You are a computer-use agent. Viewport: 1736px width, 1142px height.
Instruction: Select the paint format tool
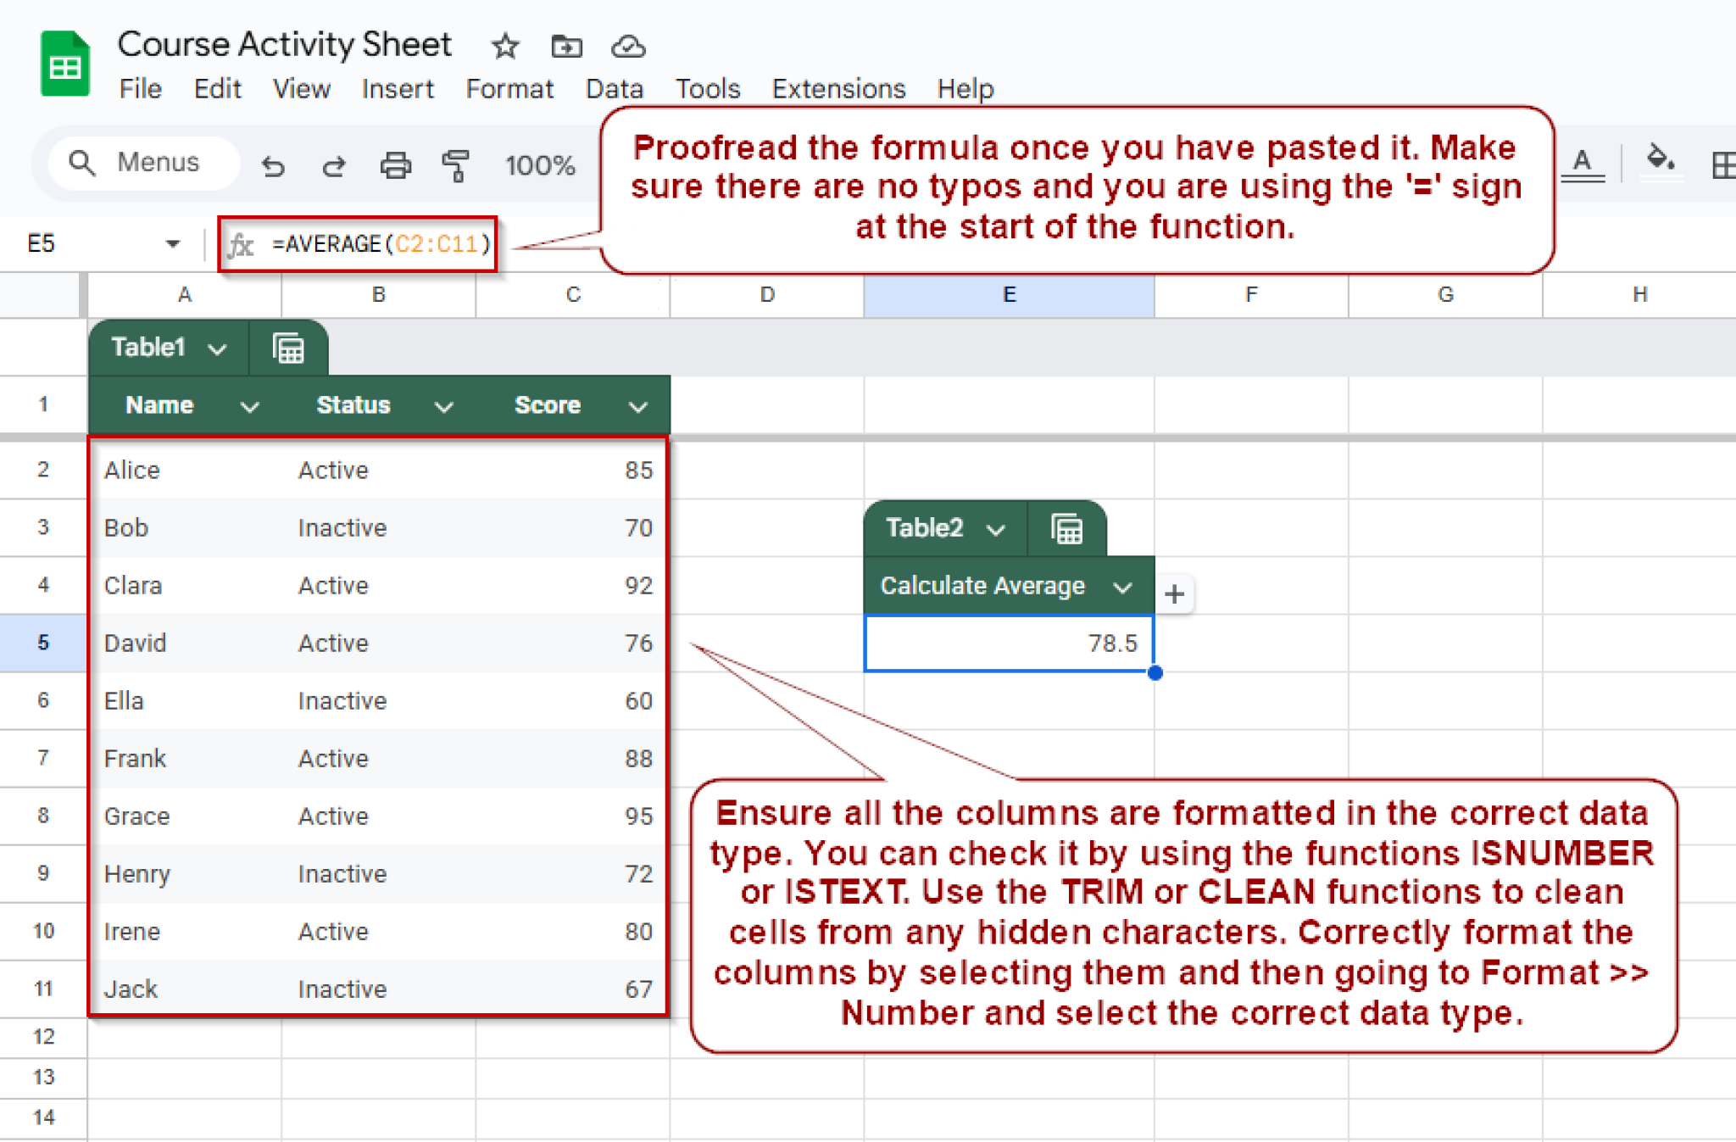(x=456, y=165)
